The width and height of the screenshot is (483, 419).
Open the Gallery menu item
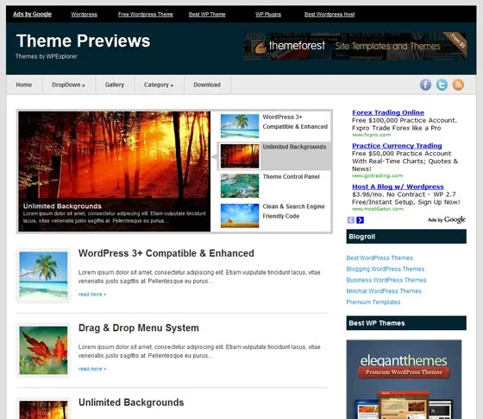pos(115,85)
